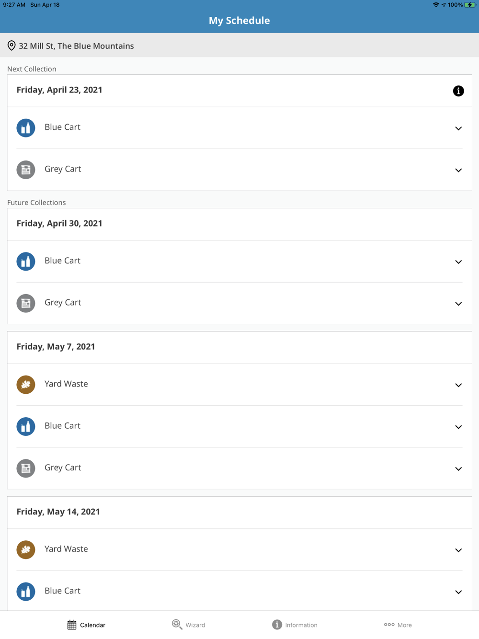Open the More tab
Image resolution: width=479 pixels, height=639 pixels.
(x=398, y=625)
